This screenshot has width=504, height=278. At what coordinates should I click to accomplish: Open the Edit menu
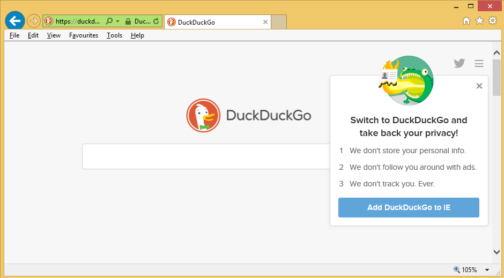(33, 35)
